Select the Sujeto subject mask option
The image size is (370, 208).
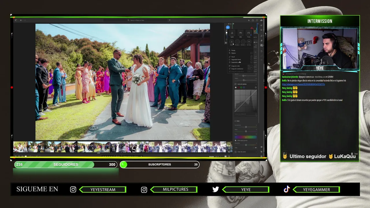click(232, 33)
